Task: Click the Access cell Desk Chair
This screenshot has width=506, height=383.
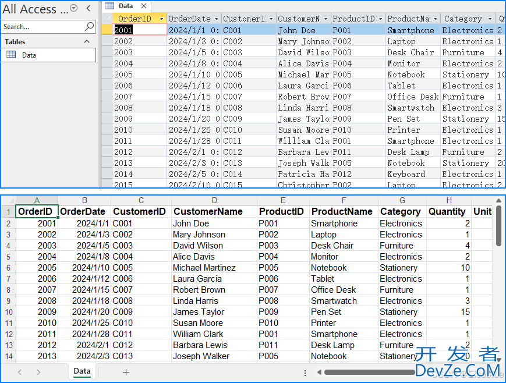Action: 413,52
